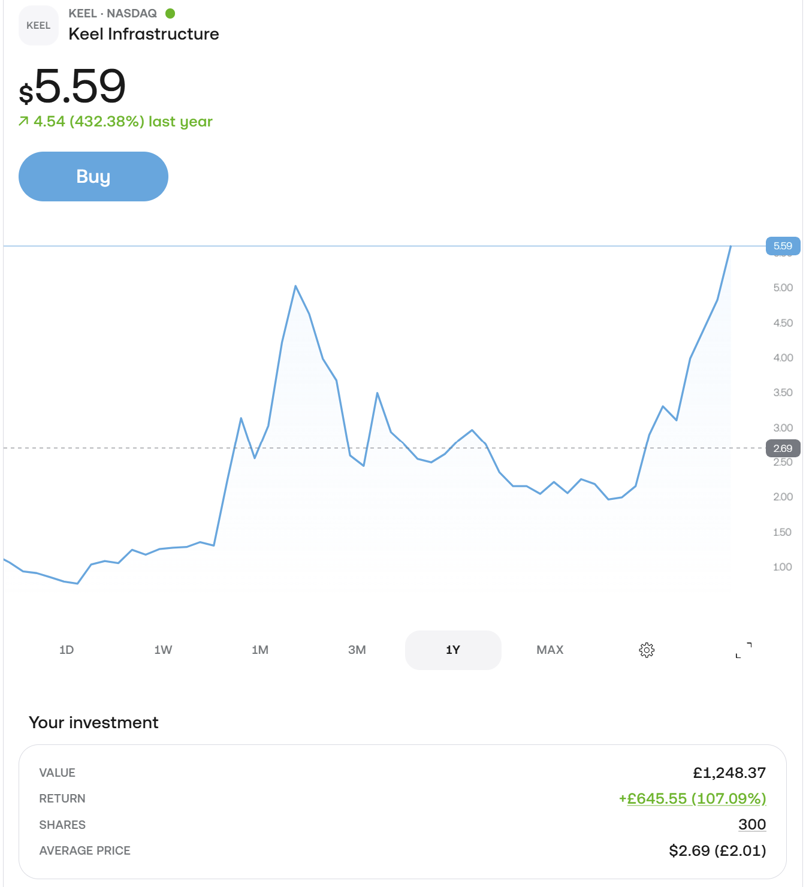The width and height of the screenshot is (809, 887).
Task: Click the Your investment heading
Action: [x=93, y=722]
